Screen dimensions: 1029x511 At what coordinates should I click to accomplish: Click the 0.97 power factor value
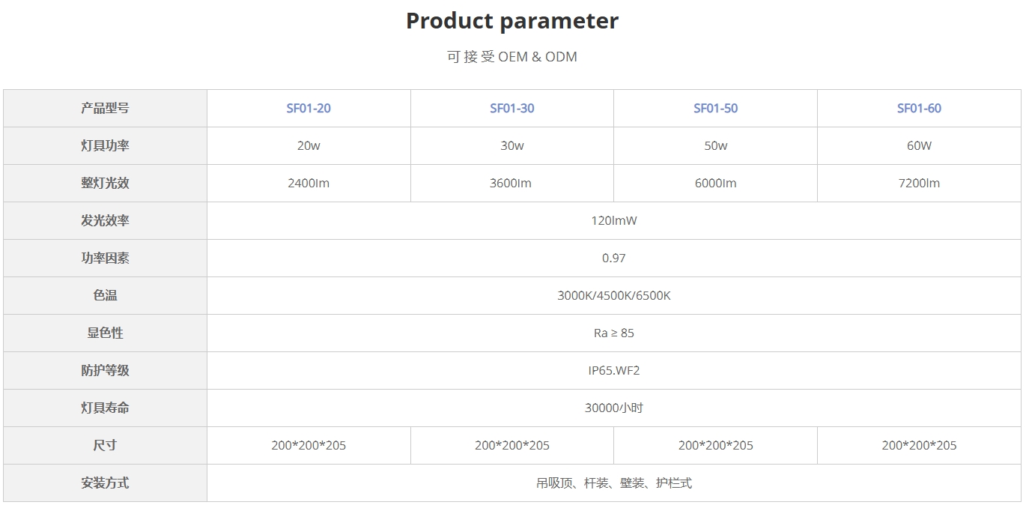613,258
